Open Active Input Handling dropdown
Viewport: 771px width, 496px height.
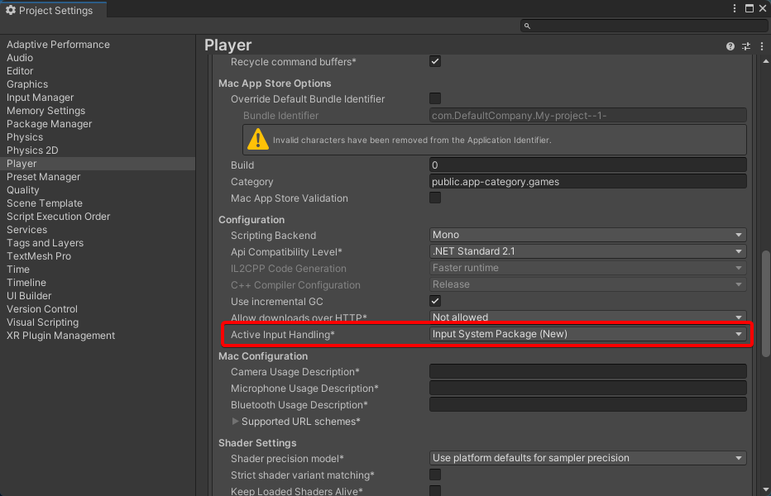click(x=587, y=334)
